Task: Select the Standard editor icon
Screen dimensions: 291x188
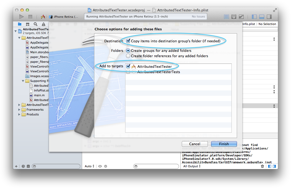Action: click(x=226, y=17)
